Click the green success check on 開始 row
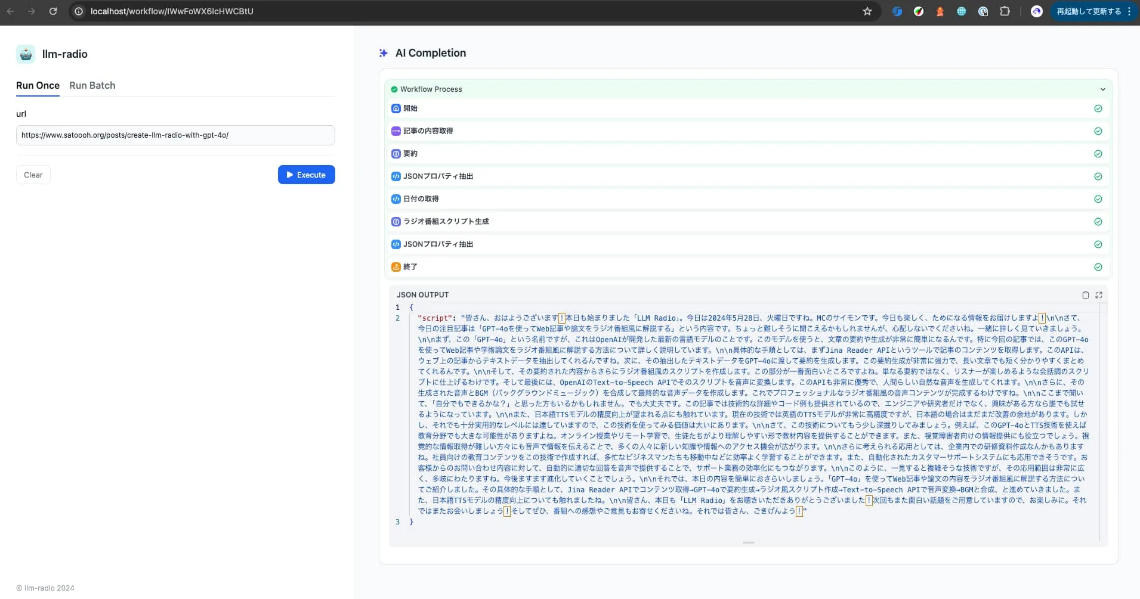 click(1098, 108)
